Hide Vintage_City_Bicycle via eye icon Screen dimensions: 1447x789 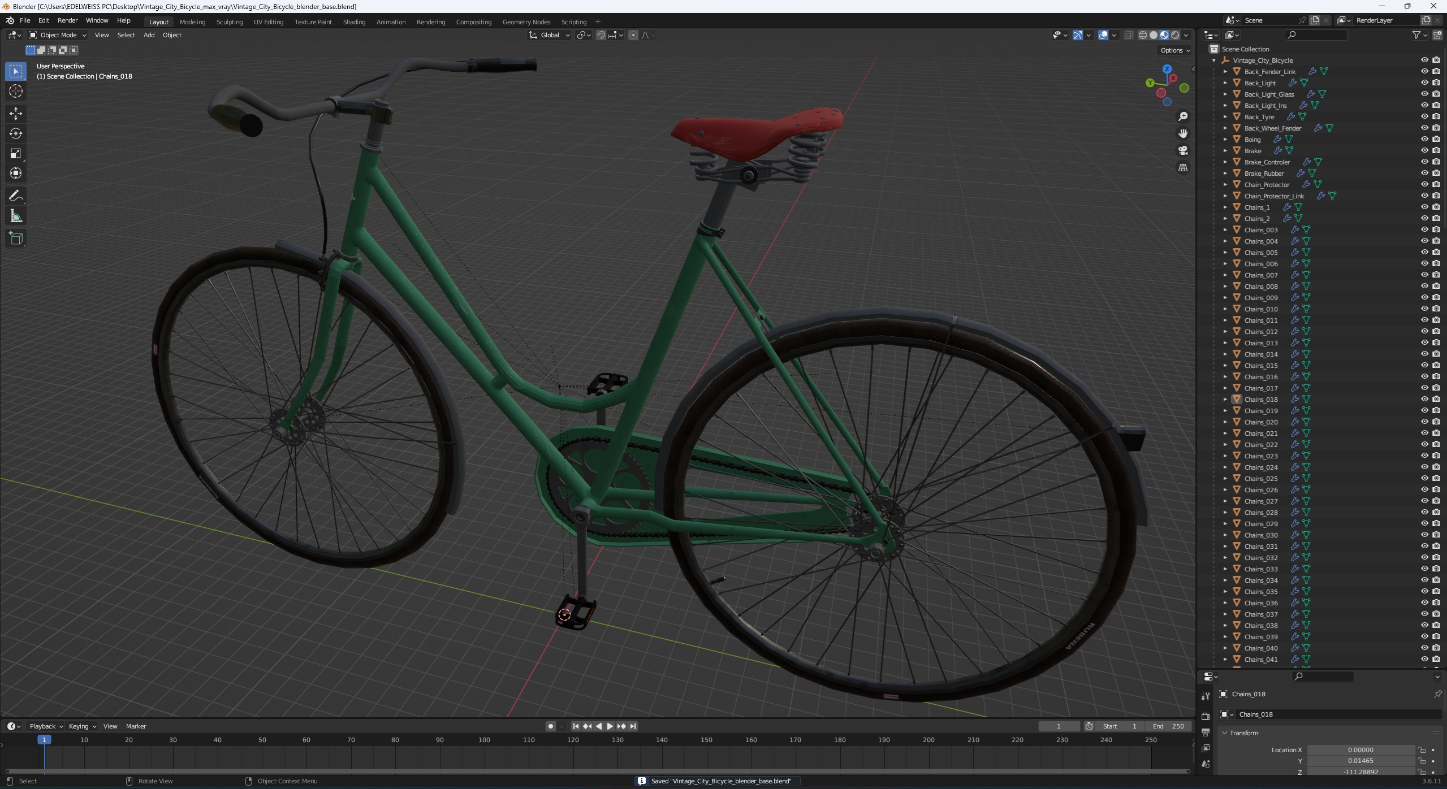pyautogui.click(x=1424, y=60)
